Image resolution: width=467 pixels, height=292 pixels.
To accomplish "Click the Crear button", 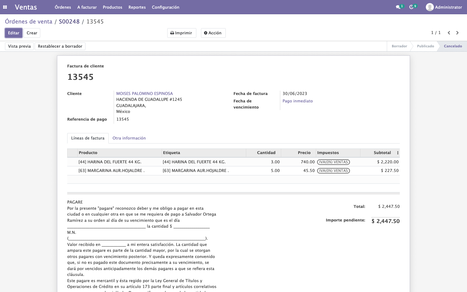I will pos(32,33).
